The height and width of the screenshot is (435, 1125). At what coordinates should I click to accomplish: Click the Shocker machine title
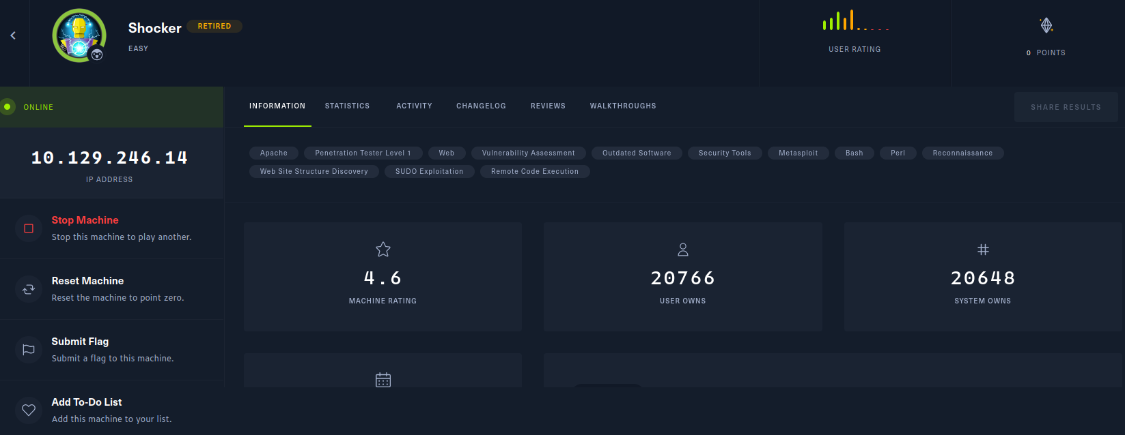click(x=155, y=28)
